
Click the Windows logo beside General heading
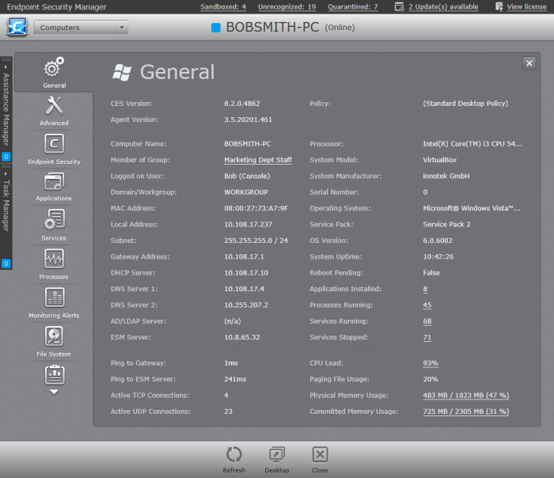122,73
